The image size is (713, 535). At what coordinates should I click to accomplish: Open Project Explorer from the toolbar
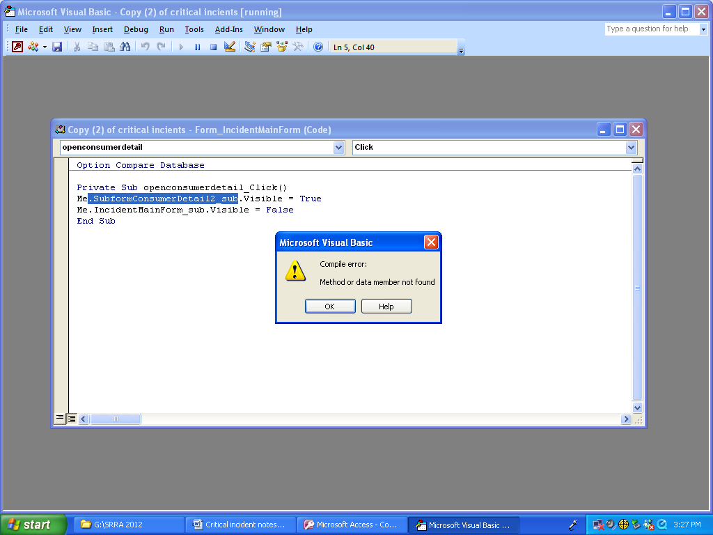[x=250, y=47]
